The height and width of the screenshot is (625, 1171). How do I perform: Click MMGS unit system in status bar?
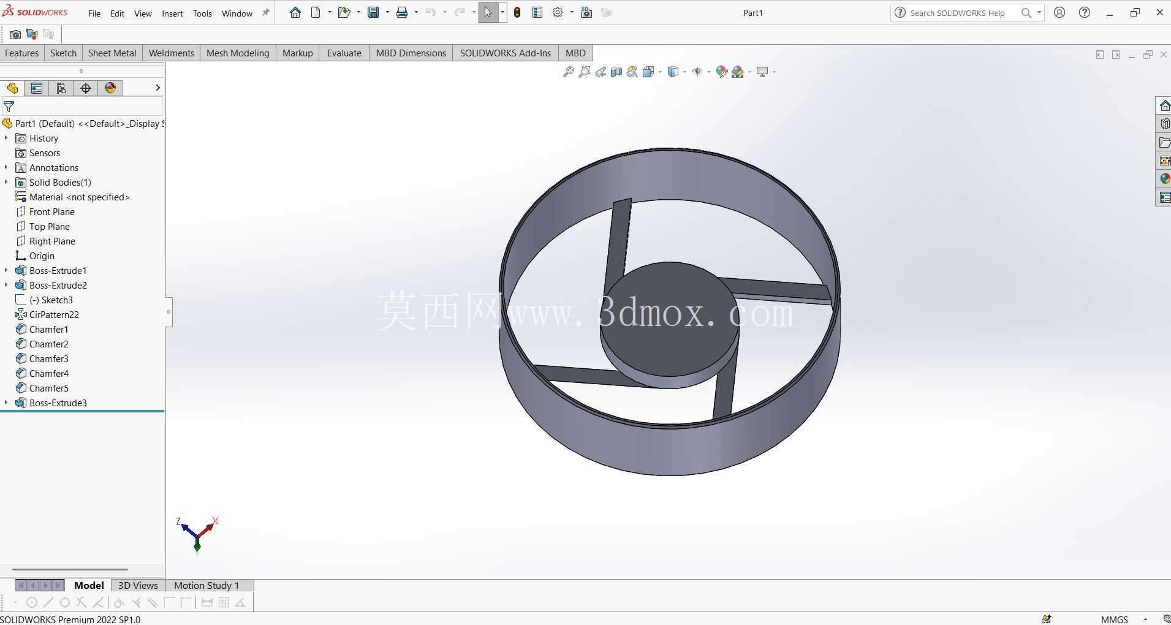click(1114, 619)
